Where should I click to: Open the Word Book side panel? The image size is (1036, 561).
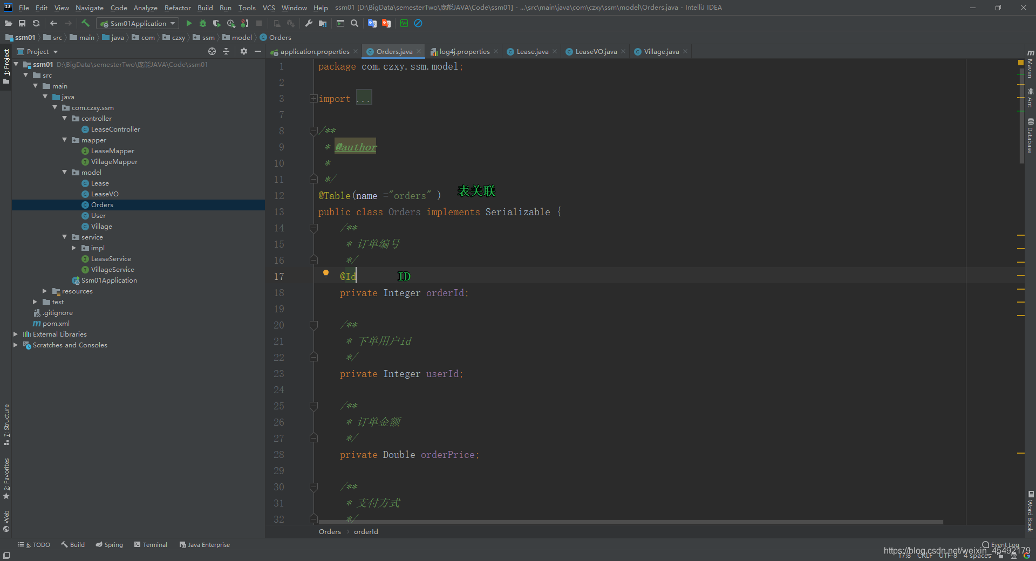tap(1031, 511)
